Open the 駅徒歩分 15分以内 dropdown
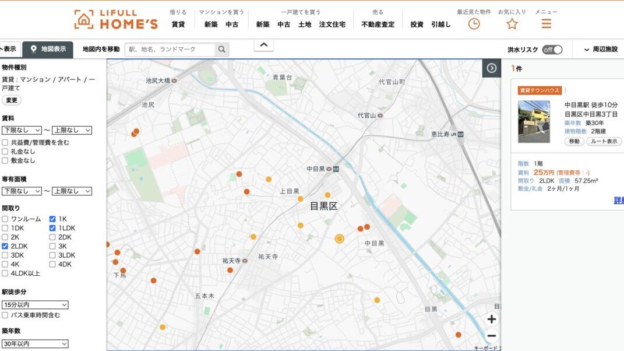This screenshot has height=351, width=624. [35, 304]
